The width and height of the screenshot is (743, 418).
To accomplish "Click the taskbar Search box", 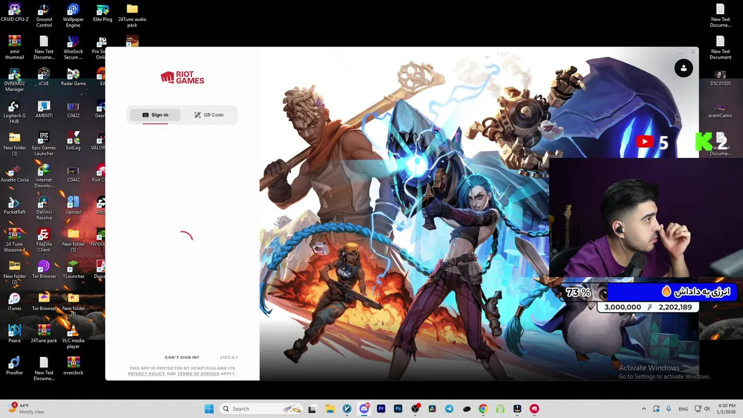I will click(261, 409).
